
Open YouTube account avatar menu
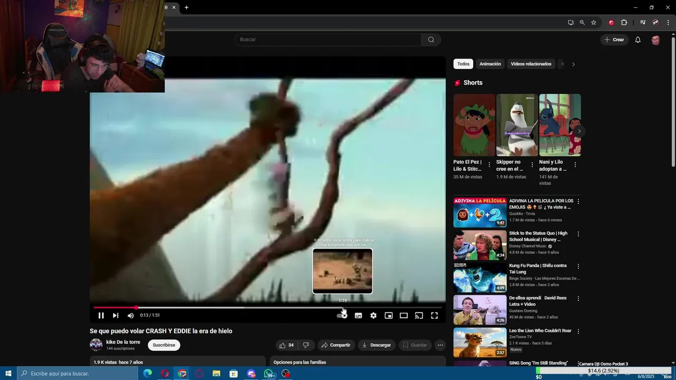[655, 40]
